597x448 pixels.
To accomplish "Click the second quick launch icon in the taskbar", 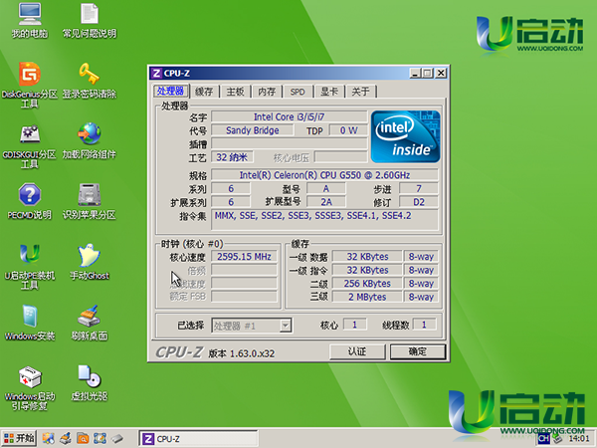I will click(x=65, y=438).
